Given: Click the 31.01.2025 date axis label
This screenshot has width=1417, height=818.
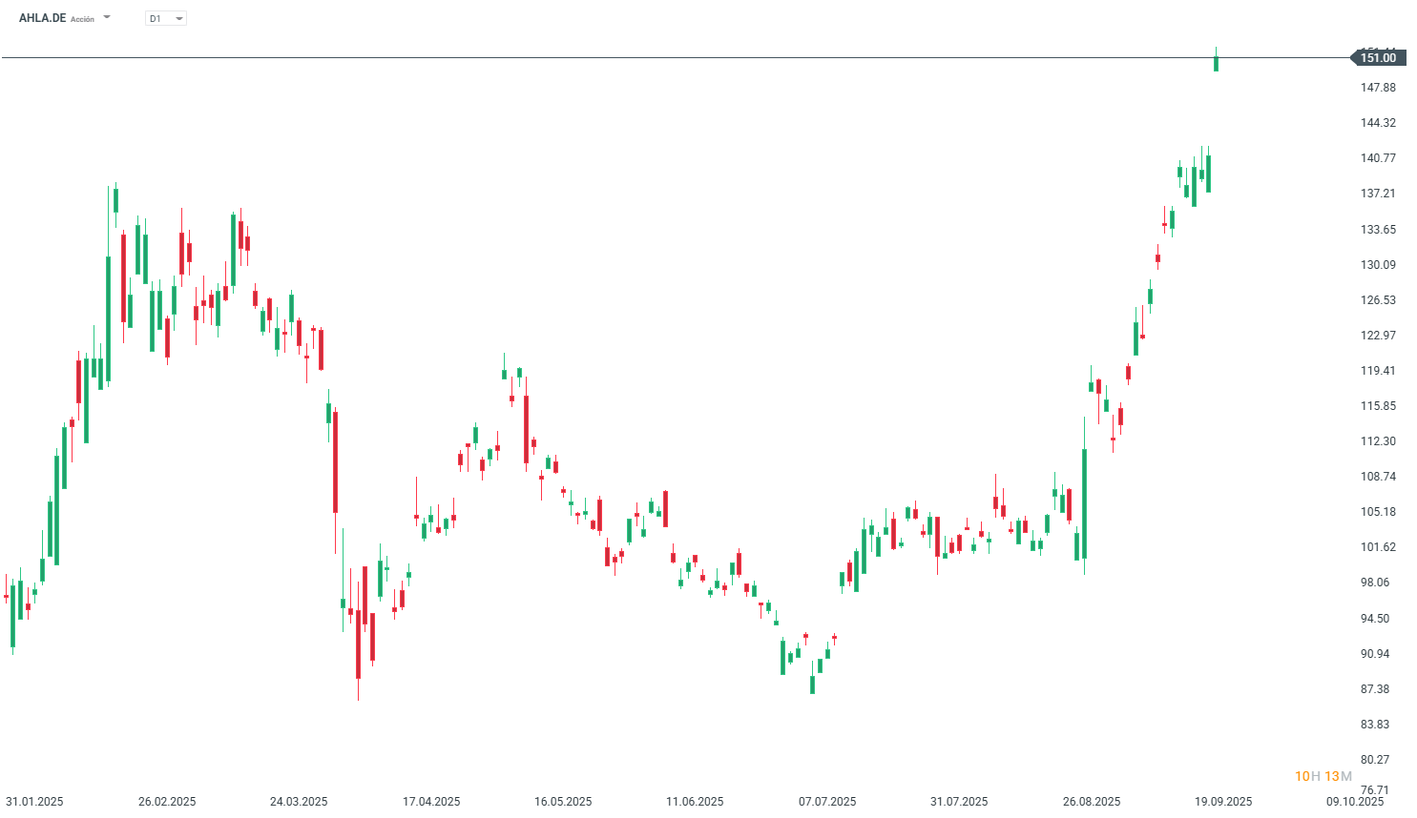Looking at the screenshot, I should (x=34, y=801).
